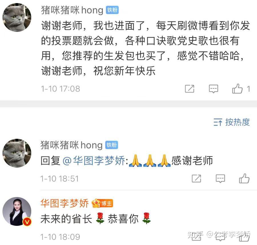Click the sort arrows icon beside 按热度
This screenshot has height=245, width=257.
click(218, 122)
